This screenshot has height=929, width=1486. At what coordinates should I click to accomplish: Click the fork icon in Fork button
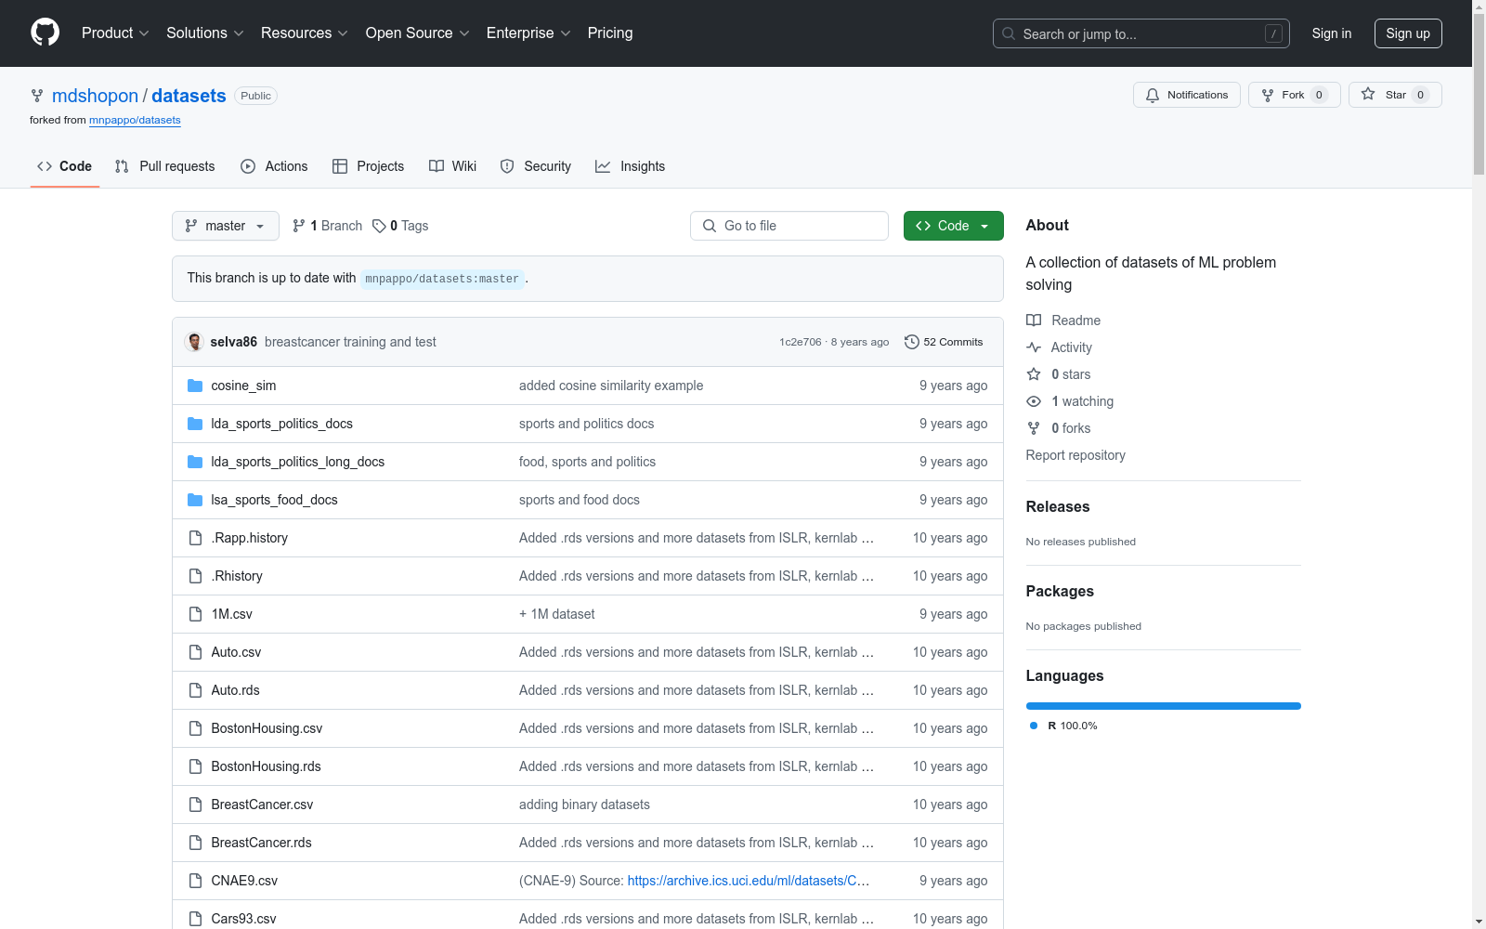point(1268,95)
